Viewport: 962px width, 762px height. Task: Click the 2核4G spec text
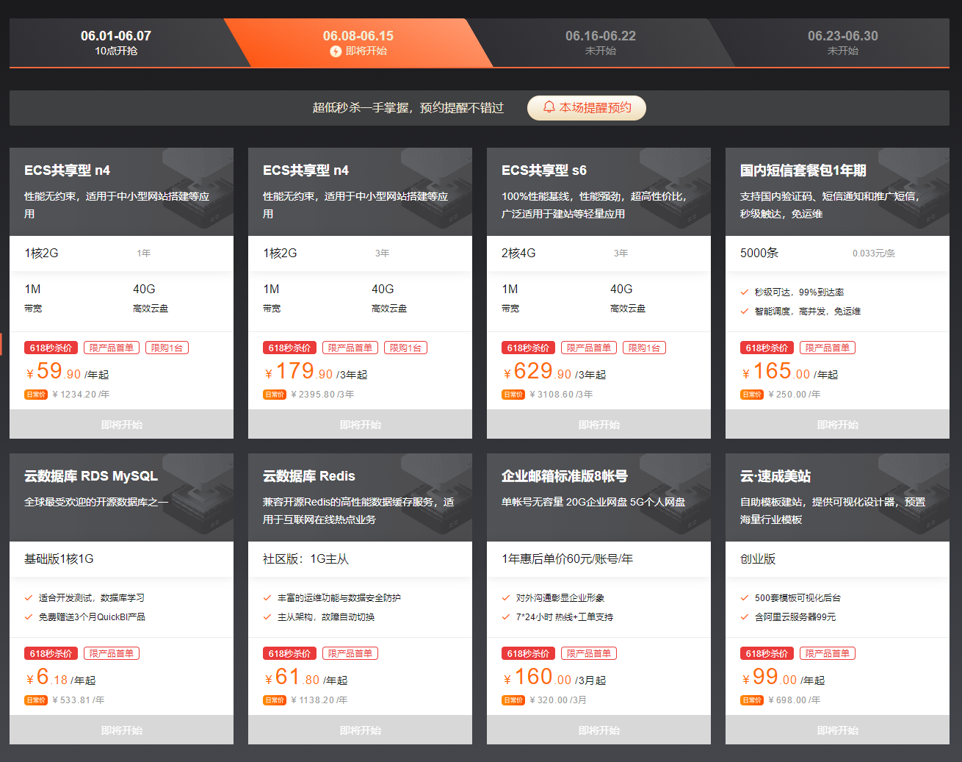coord(518,254)
